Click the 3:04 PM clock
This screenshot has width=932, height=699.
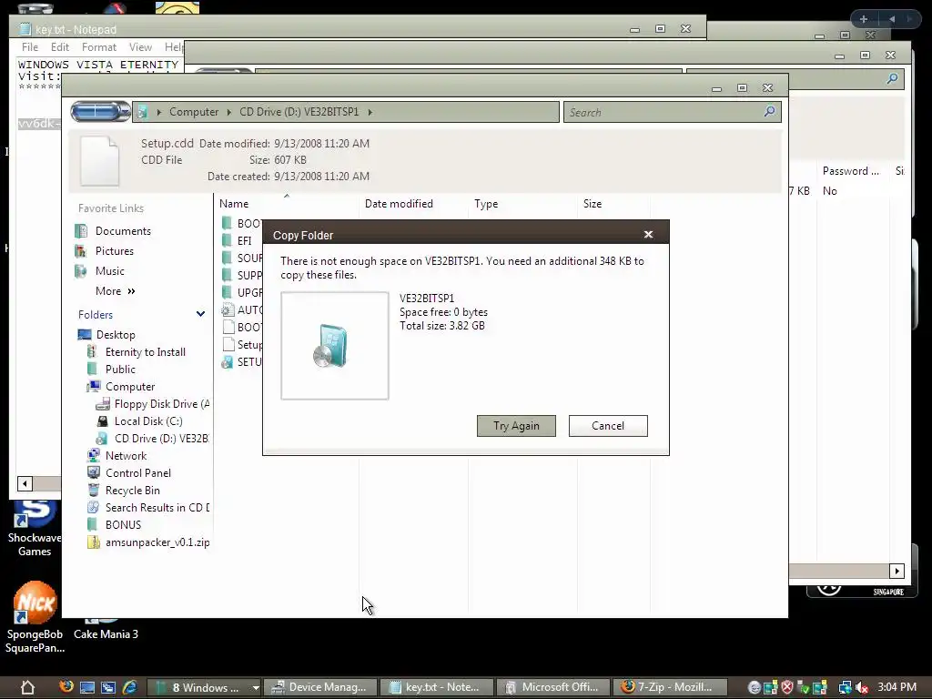(x=897, y=687)
